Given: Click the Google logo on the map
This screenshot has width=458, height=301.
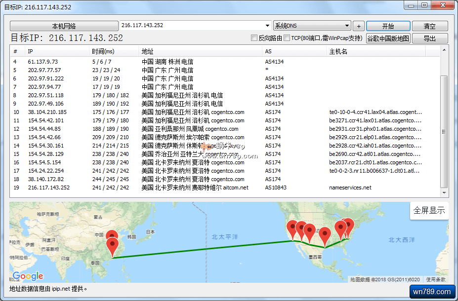Looking at the screenshot, I should click(28, 276).
